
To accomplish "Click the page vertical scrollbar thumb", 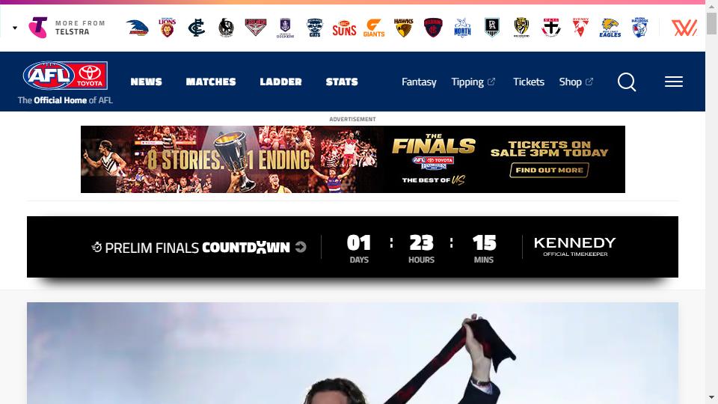I will tap(711, 23).
